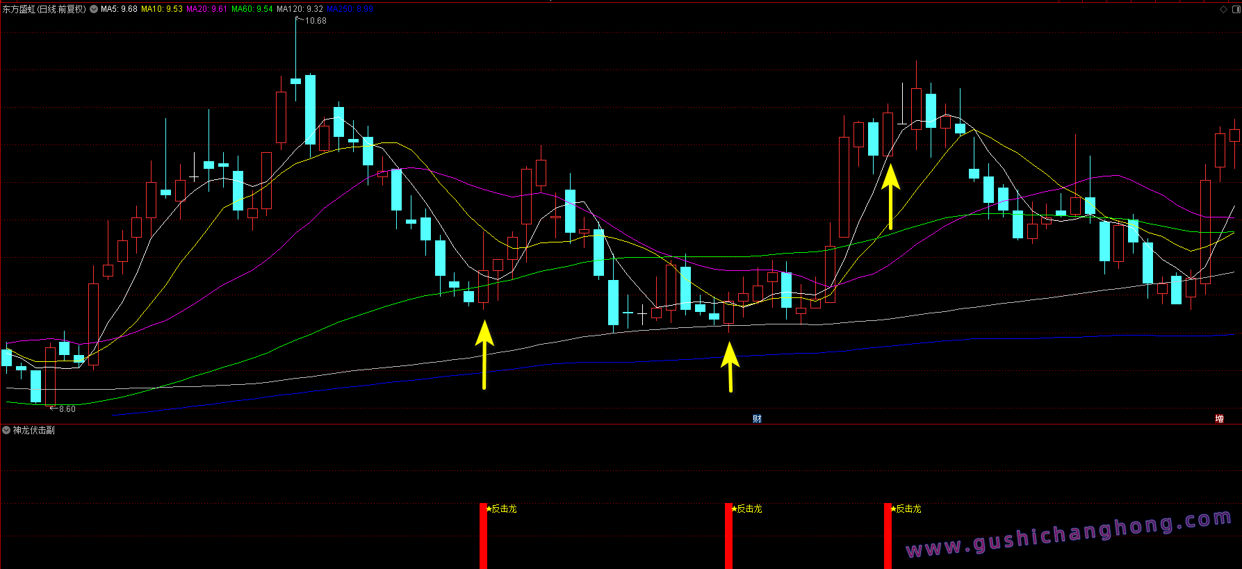
Task: Click the 10.68 high price marker
Action: (316, 21)
